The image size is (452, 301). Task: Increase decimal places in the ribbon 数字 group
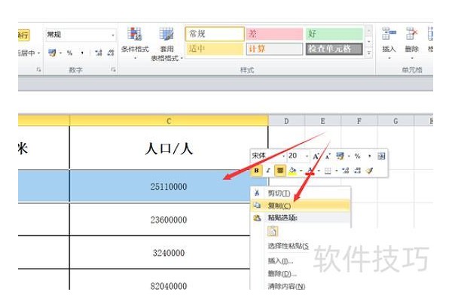[99, 53]
